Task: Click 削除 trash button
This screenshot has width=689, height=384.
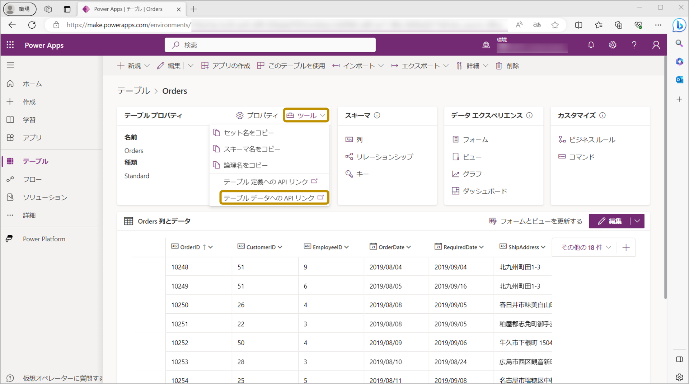Action: (507, 66)
